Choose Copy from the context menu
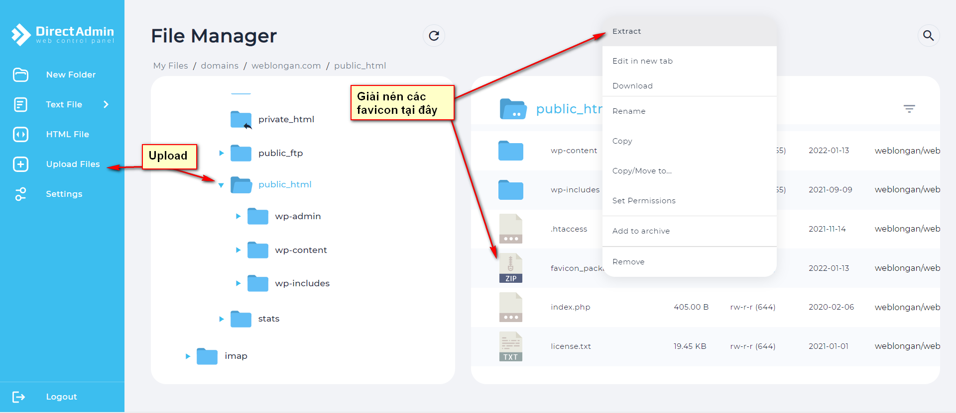This screenshot has height=413, width=956. click(690, 141)
